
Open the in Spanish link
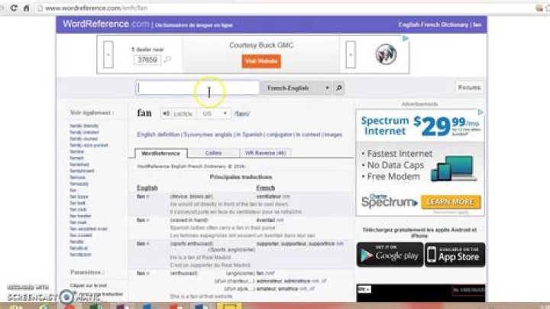coord(249,135)
